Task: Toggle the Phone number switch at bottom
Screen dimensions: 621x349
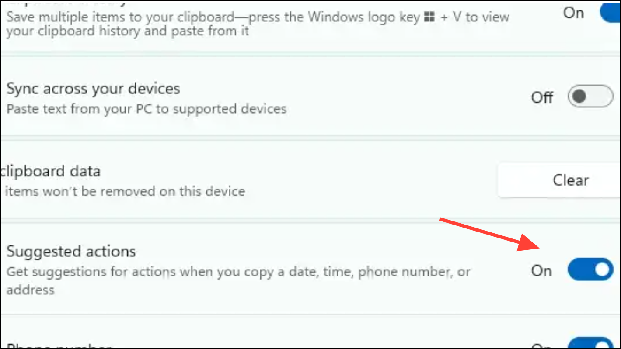Action: pos(590,343)
